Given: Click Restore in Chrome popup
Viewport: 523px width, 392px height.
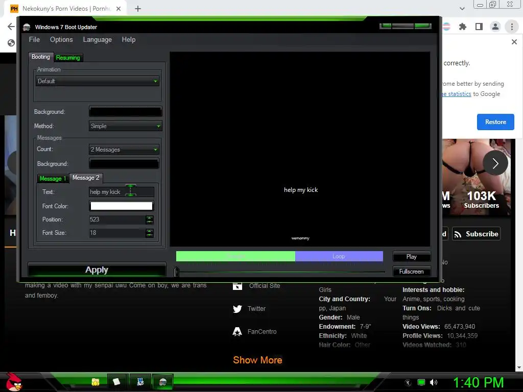Looking at the screenshot, I should tap(495, 122).
